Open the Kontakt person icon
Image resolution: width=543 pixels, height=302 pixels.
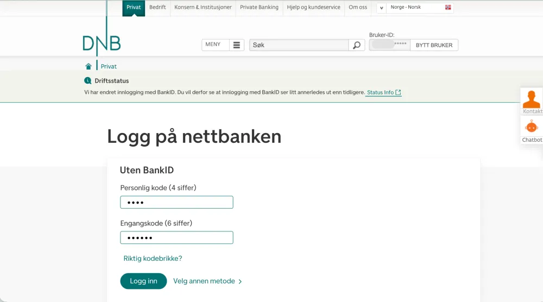(532, 99)
